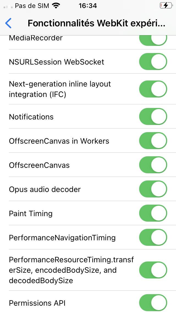This screenshot has height=312, width=176.
Task: Toggle the Paint Timing switch
Action: pos(153,213)
